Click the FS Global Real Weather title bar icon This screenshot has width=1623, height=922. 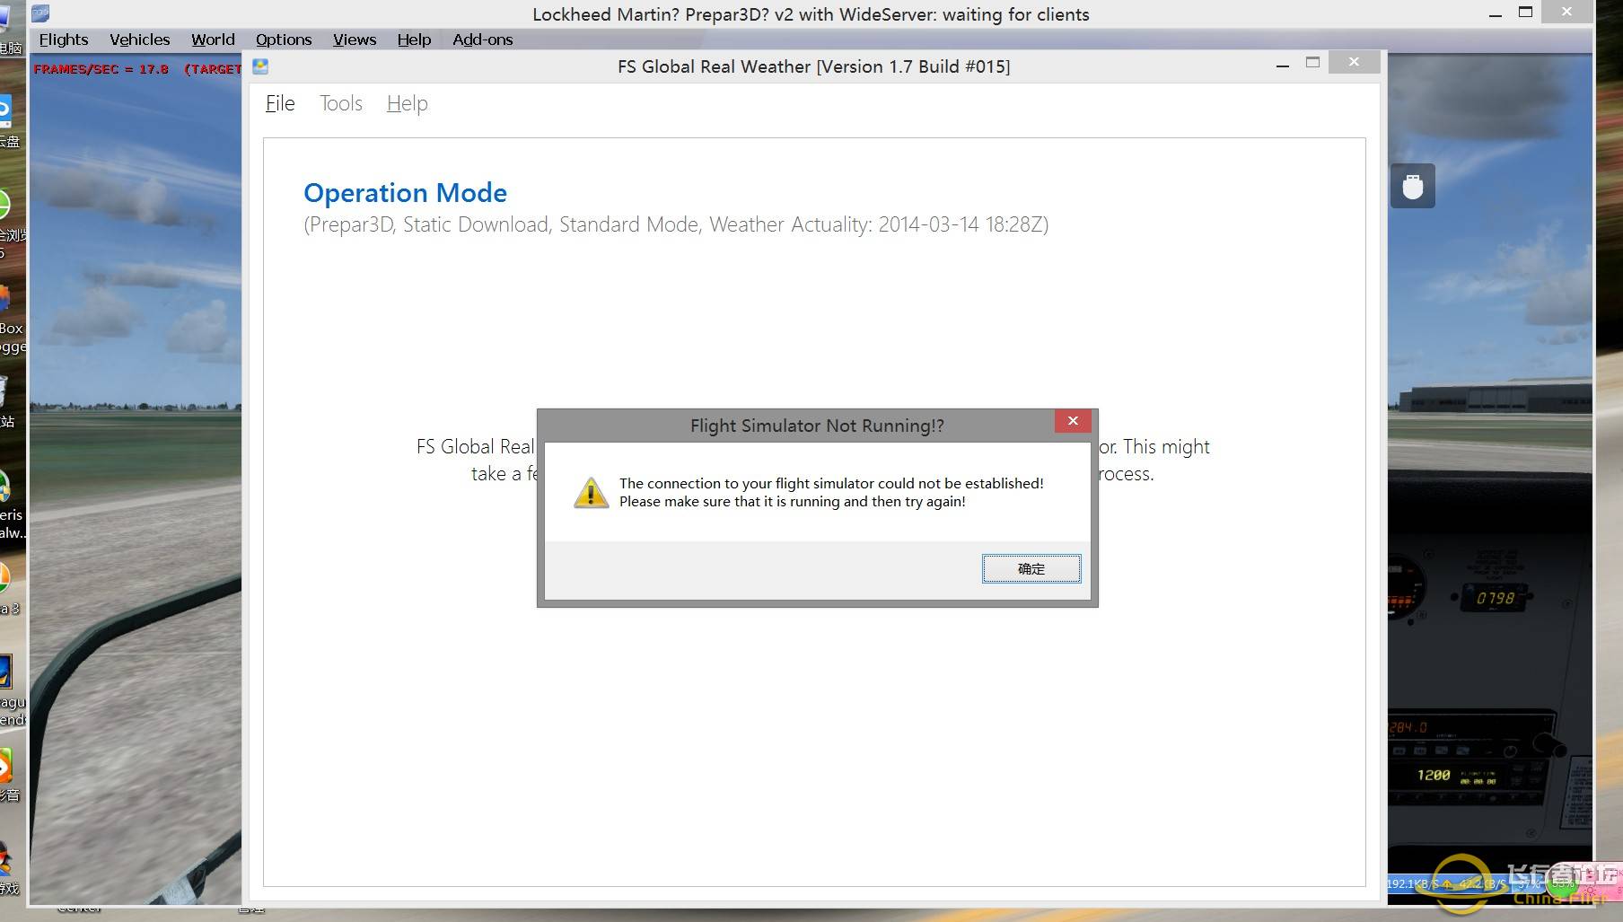[260, 66]
